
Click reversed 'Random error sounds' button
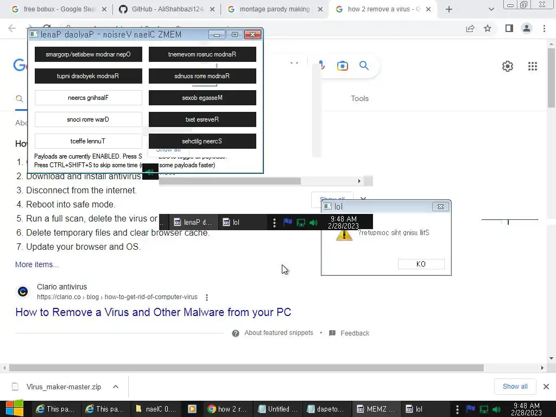coord(202,76)
